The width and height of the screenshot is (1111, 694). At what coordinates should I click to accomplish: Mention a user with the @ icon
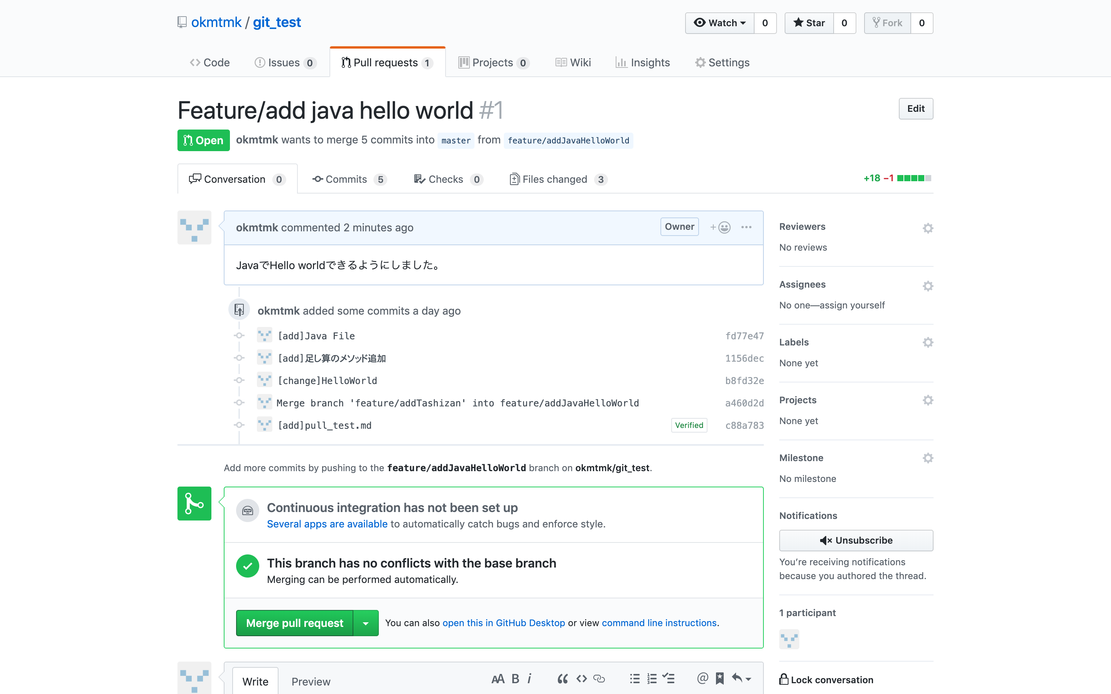point(702,679)
